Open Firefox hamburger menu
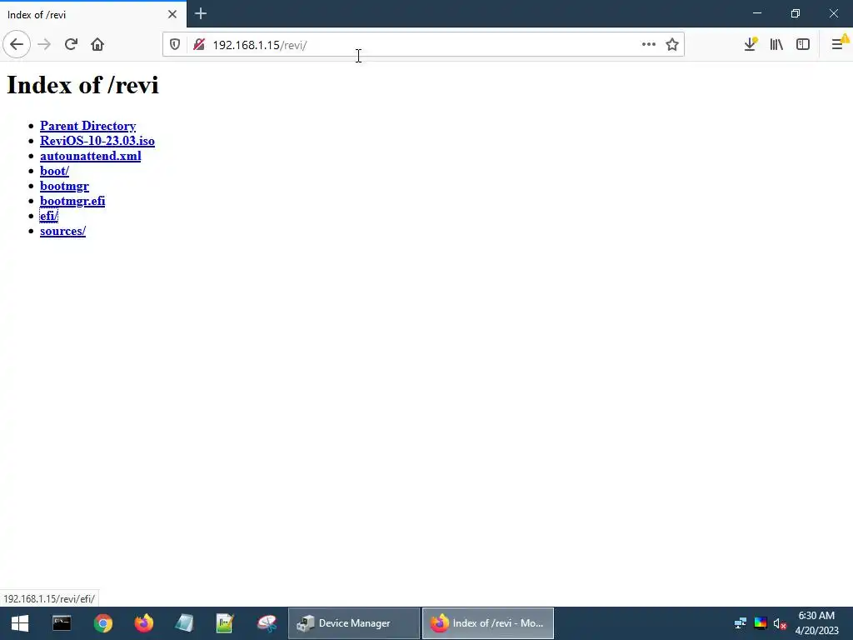The height and width of the screenshot is (640, 853). [838, 45]
